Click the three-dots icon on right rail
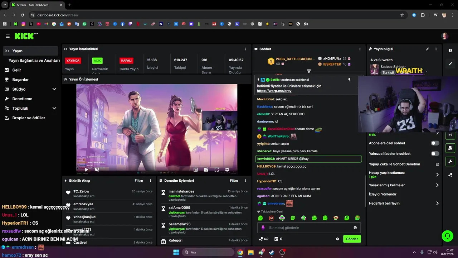Image resolution: width=458 pixels, height=258 pixels. click(450, 175)
